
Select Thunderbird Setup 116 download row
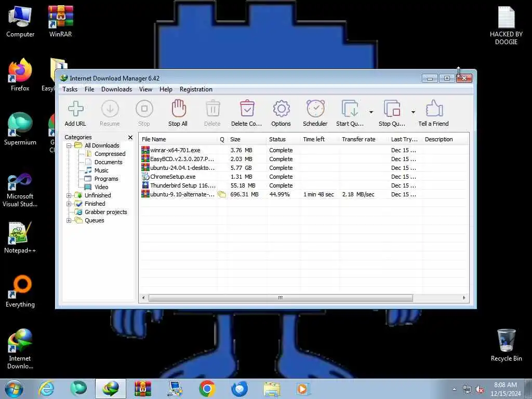coord(303,185)
